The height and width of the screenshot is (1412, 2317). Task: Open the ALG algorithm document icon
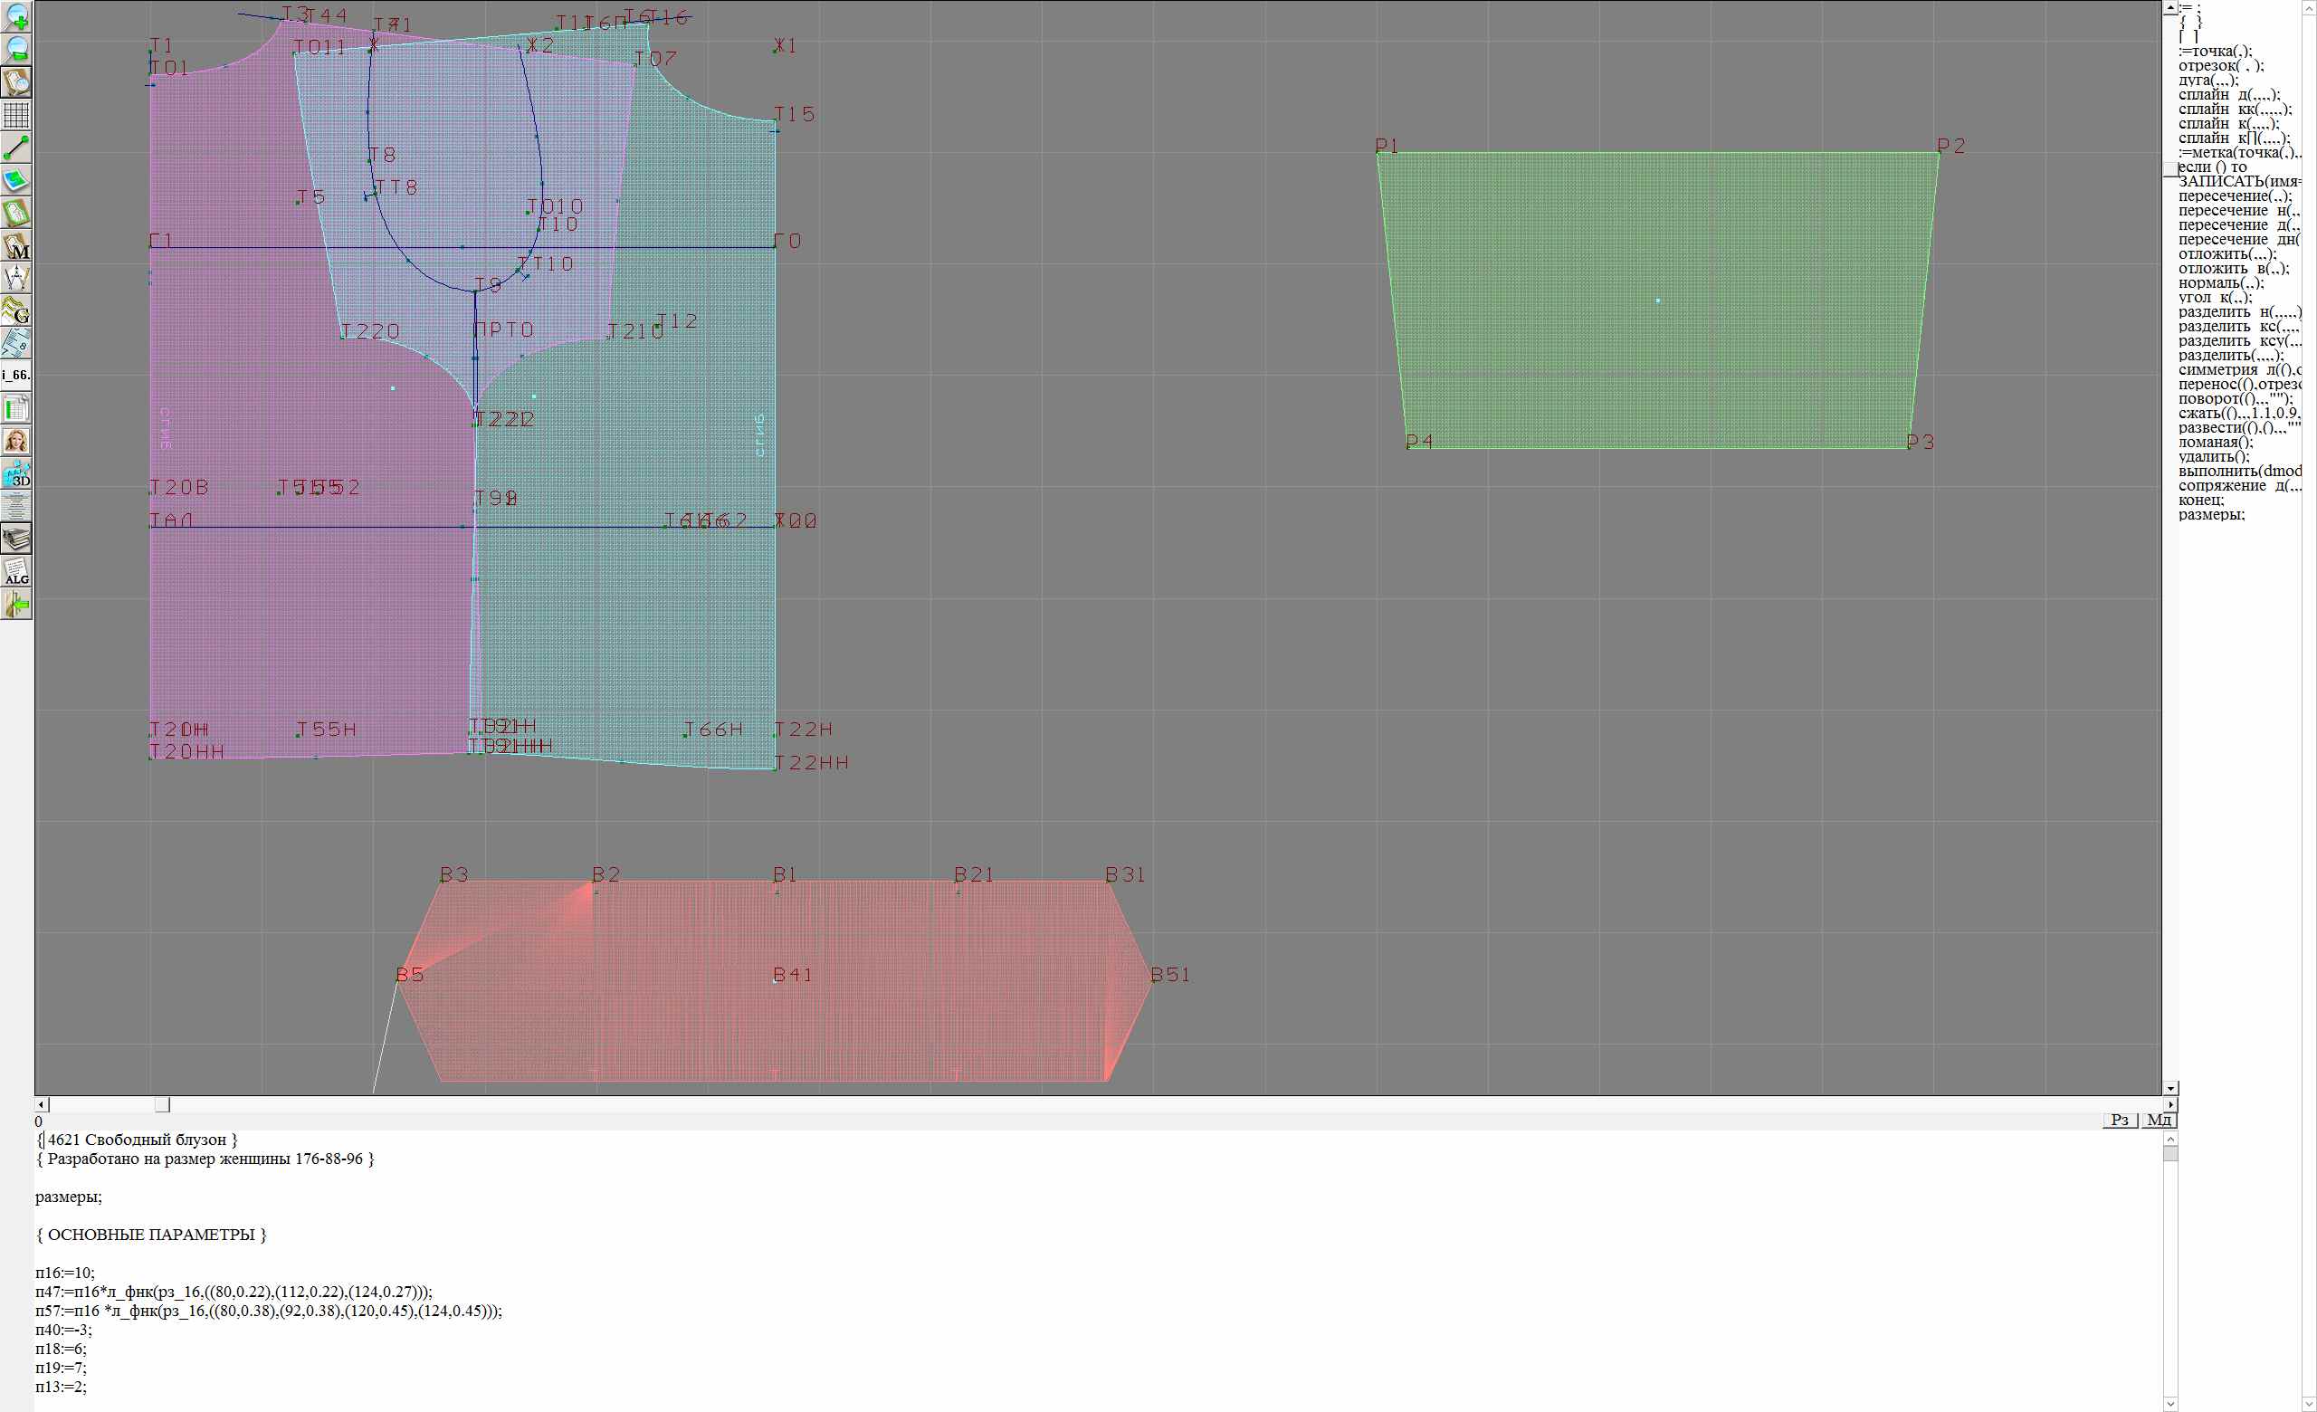(x=17, y=571)
